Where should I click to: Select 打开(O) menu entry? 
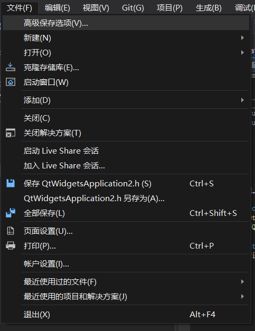tap(126, 53)
